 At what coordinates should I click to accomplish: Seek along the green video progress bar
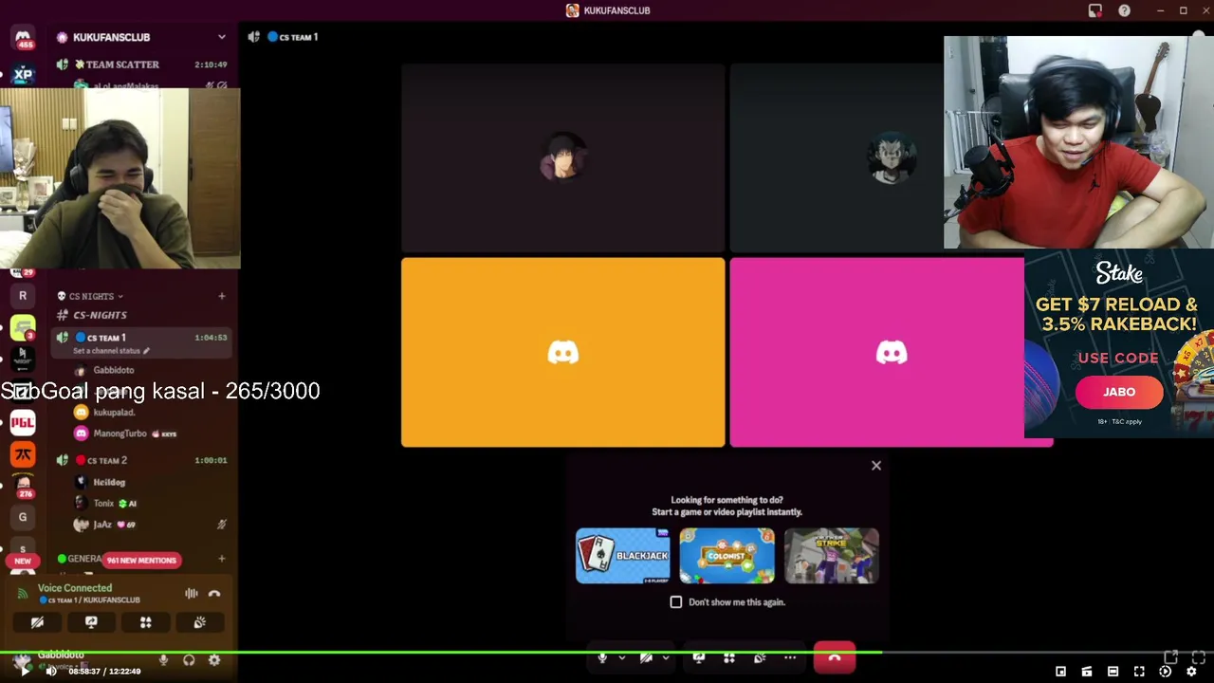tap(607, 653)
